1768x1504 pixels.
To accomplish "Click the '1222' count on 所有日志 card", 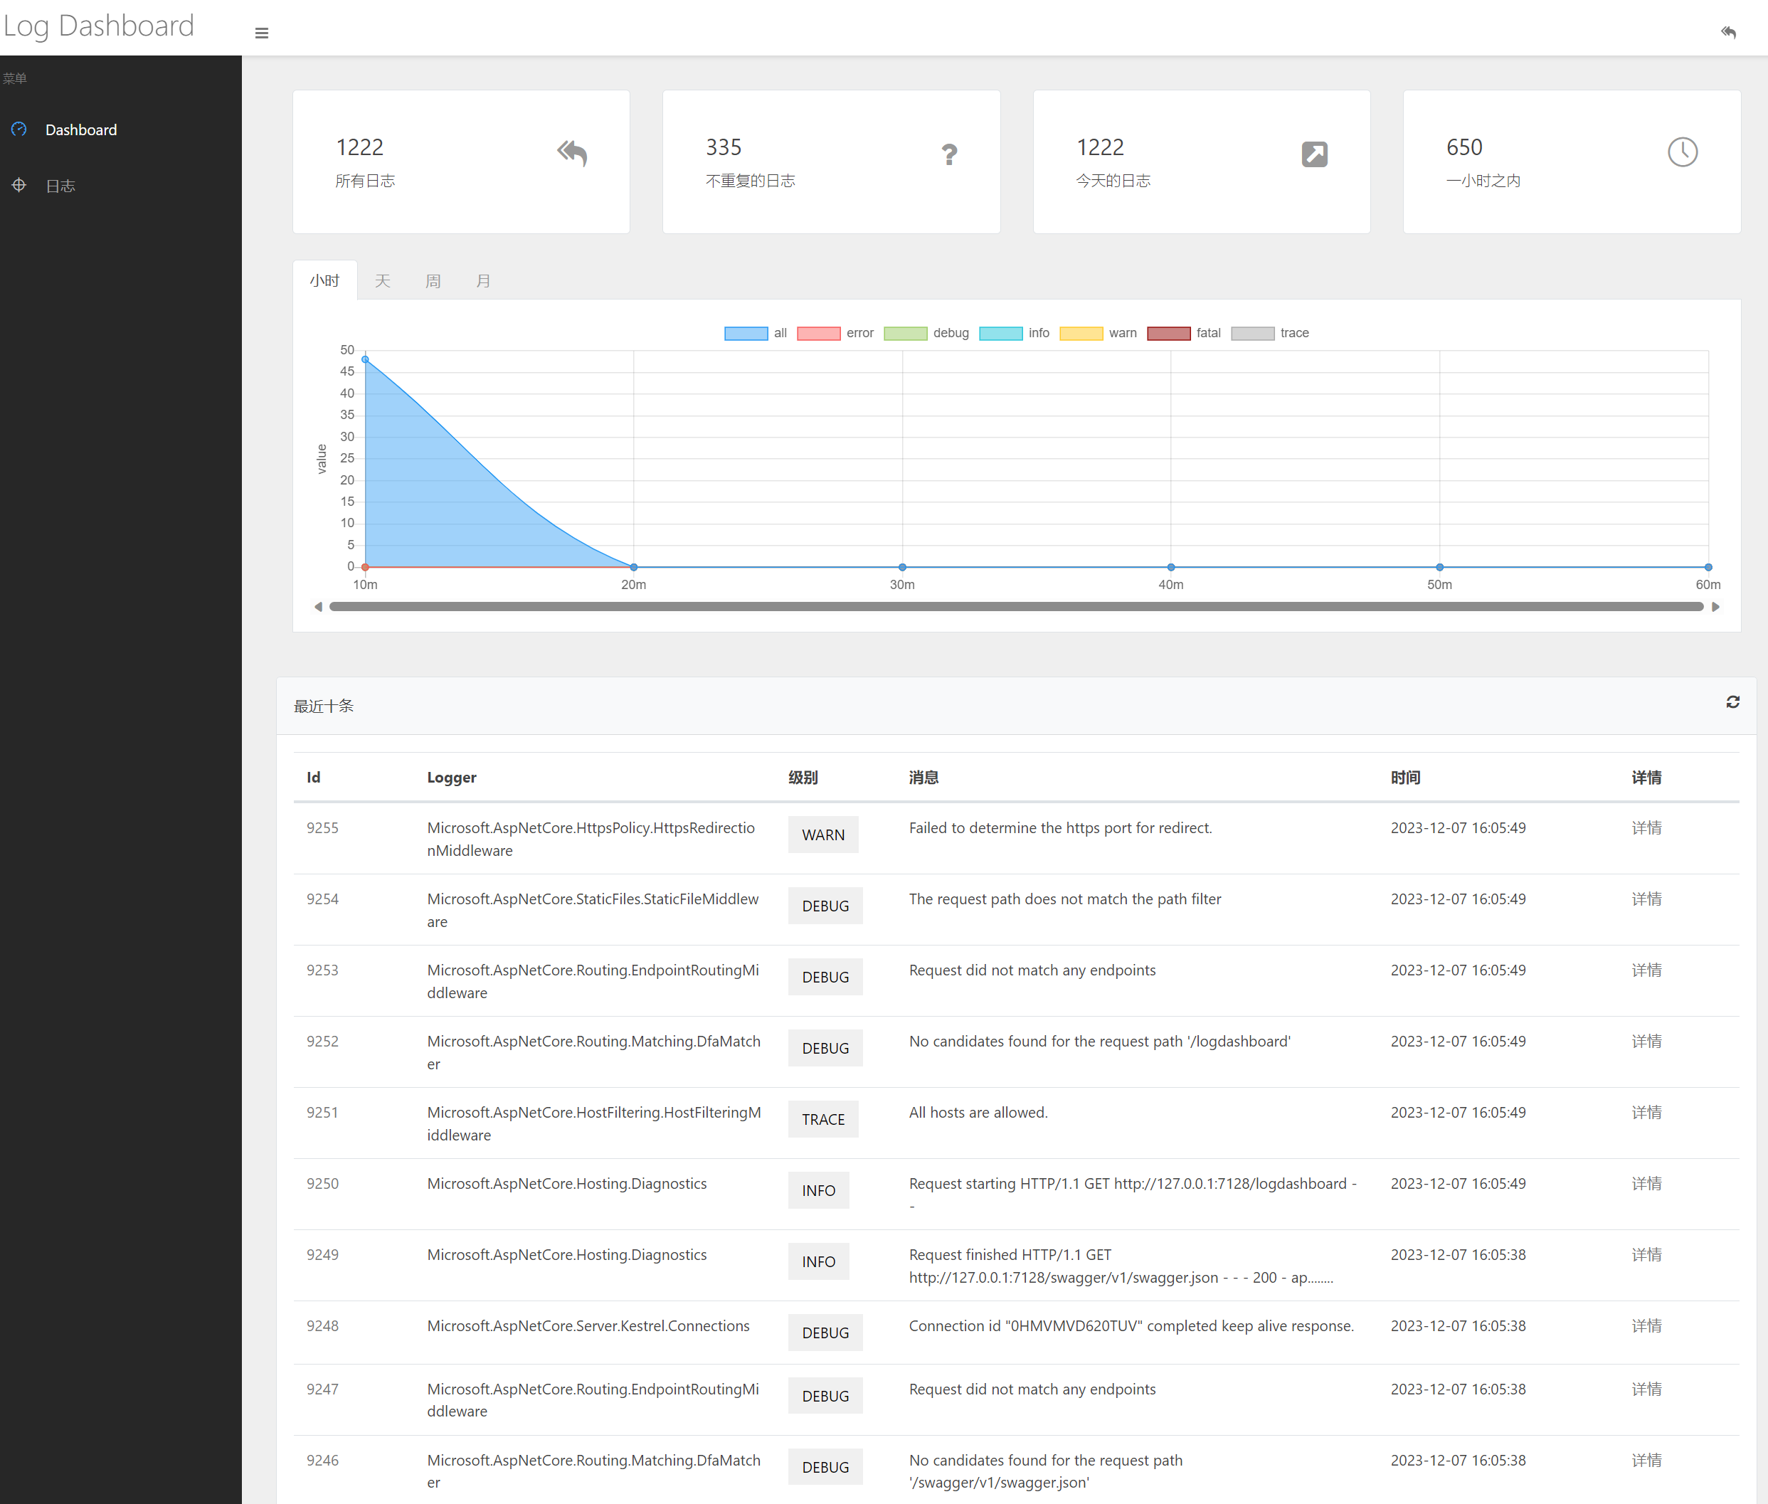I will coord(360,147).
